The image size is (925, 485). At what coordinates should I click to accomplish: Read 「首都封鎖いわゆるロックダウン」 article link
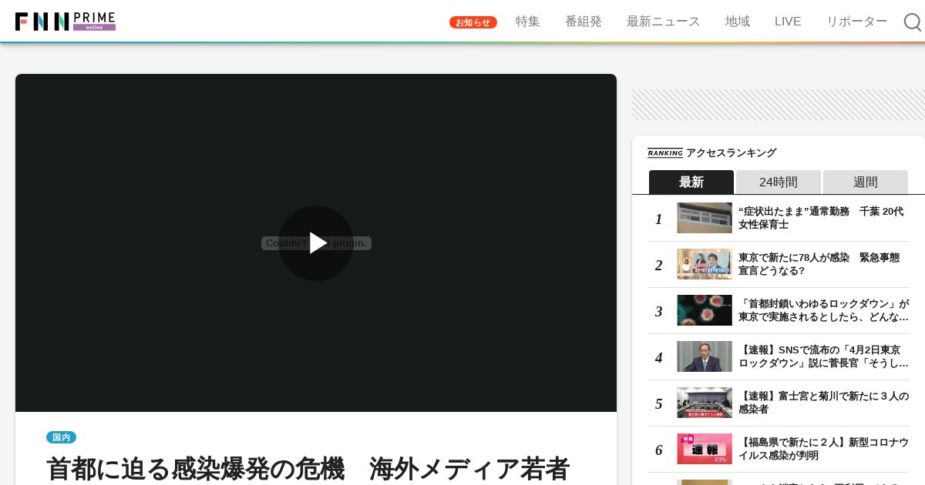[823, 310]
